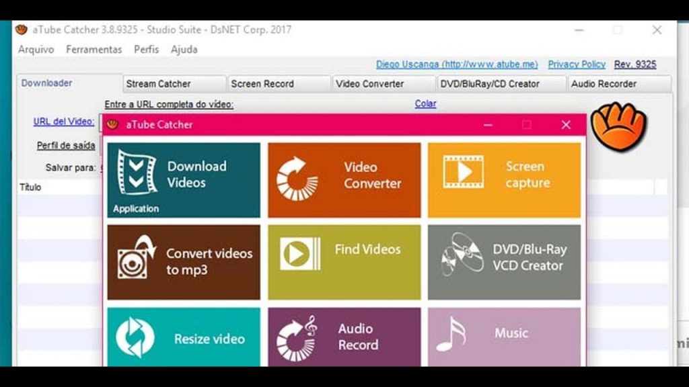Switch to the DVD/BluRay/CD Creator tab

click(x=501, y=84)
